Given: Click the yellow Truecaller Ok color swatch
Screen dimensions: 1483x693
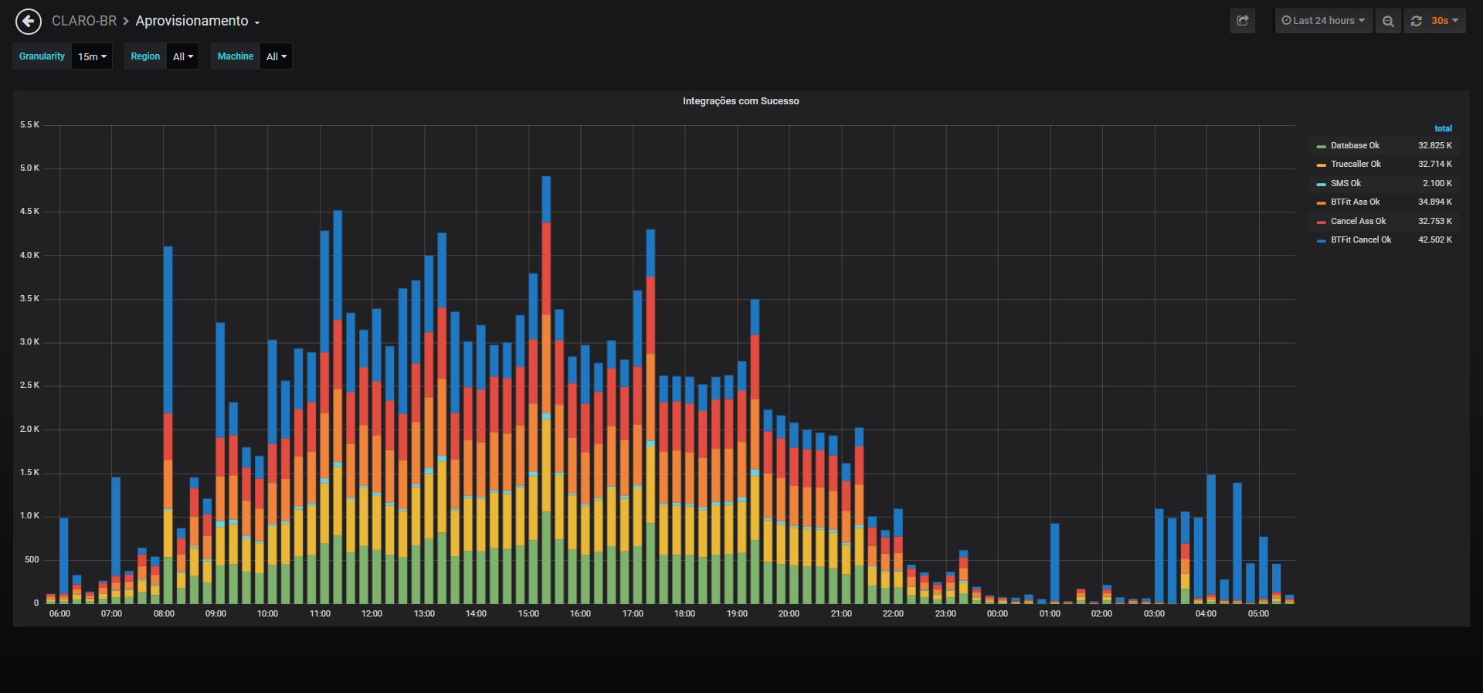Looking at the screenshot, I should click(x=1321, y=165).
